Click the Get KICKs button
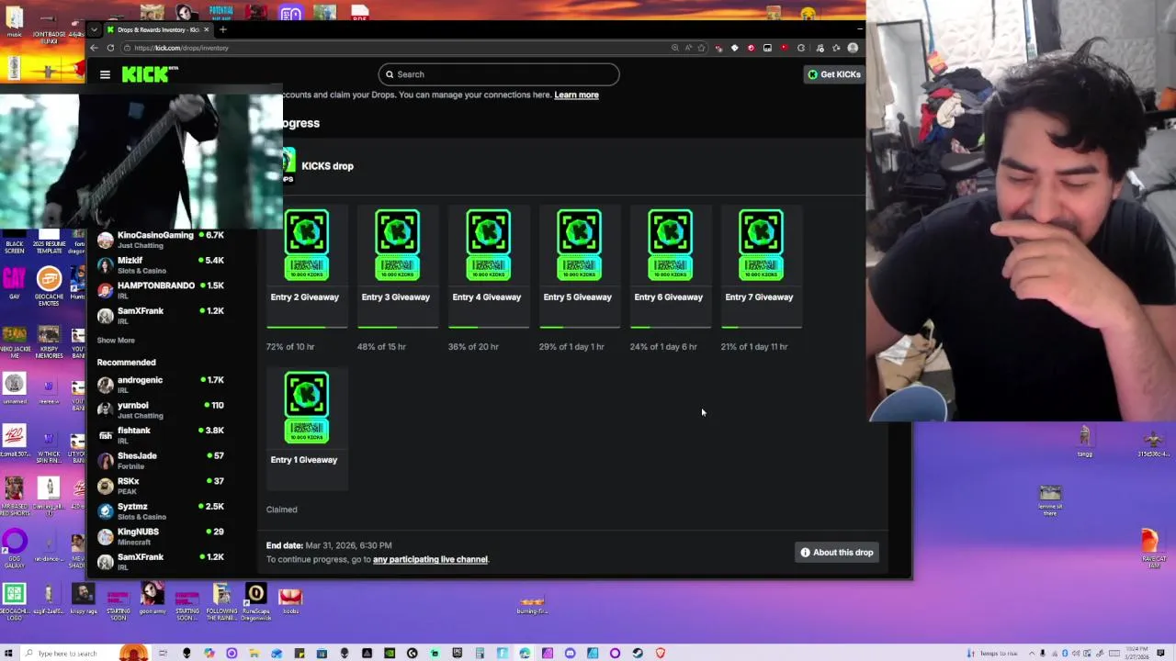Viewport: 1176px width, 661px height. coord(834,74)
